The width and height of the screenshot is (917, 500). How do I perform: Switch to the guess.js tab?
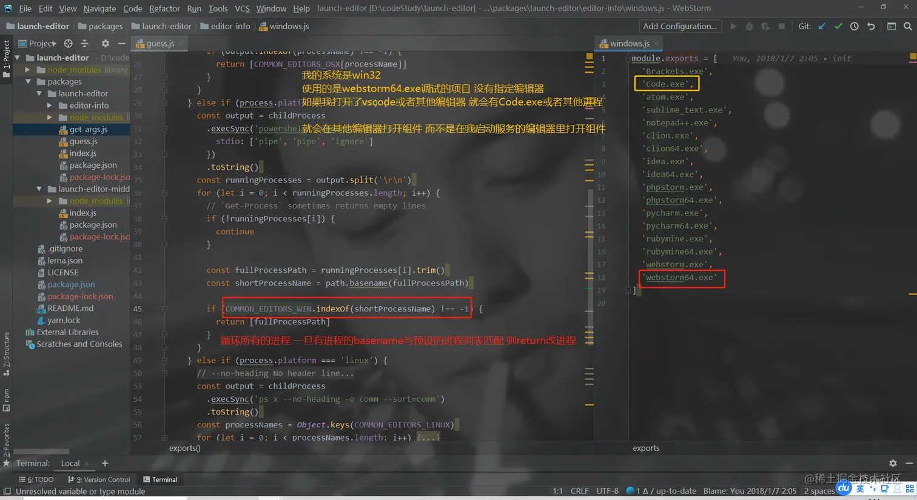[x=160, y=44]
